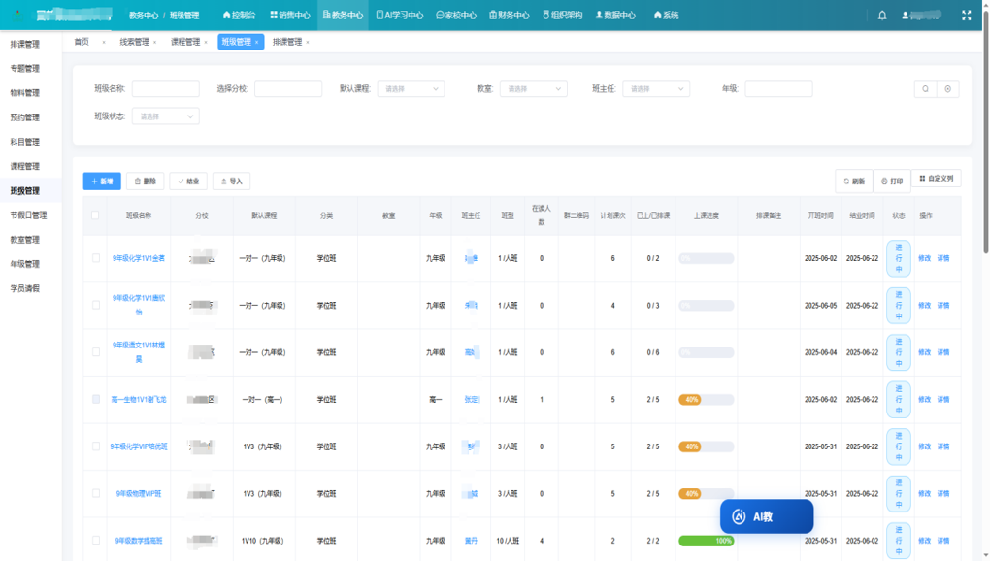Click the 进行中 status tag in 高一生物 row

click(899, 400)
